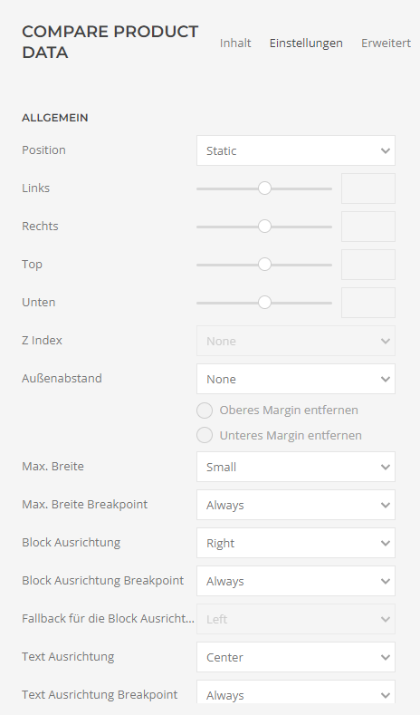Screen dimensions: 420x715
Task: Click the Rechts slider handle
Action: (264, 227)
